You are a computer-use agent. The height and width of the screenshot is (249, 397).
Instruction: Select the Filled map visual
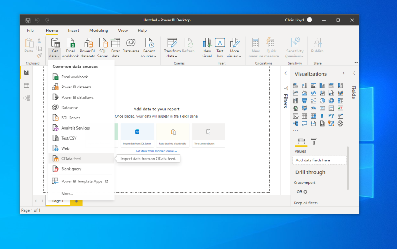(304, 108)
